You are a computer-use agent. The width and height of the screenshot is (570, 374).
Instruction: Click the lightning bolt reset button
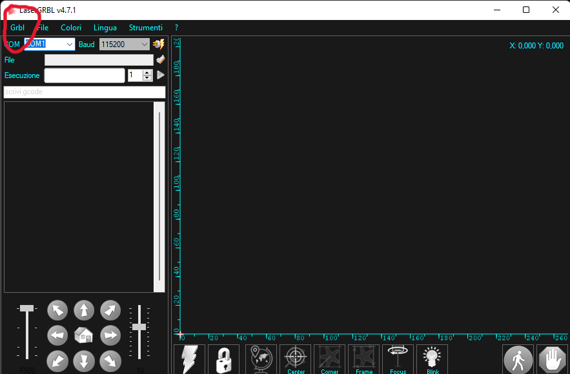point(189,360)
